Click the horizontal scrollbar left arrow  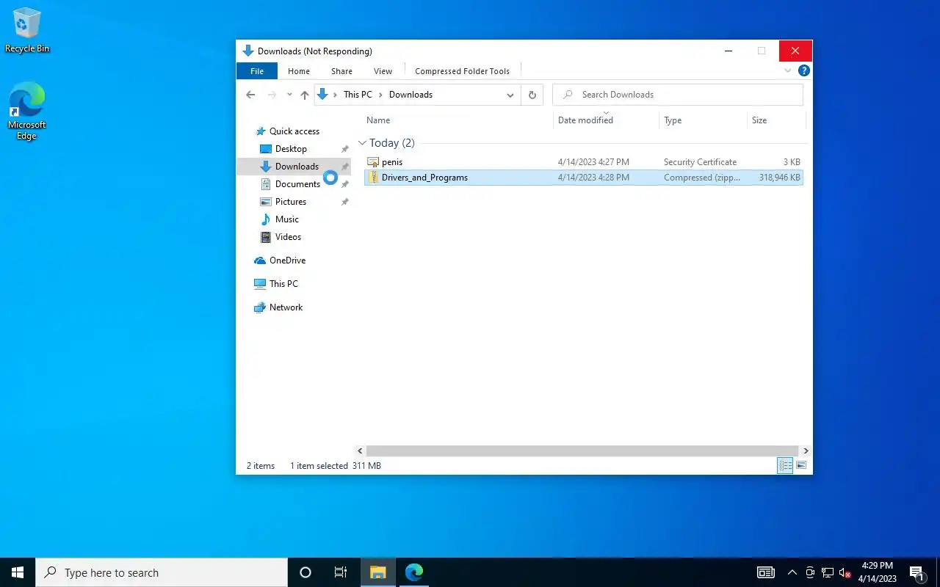360,451
